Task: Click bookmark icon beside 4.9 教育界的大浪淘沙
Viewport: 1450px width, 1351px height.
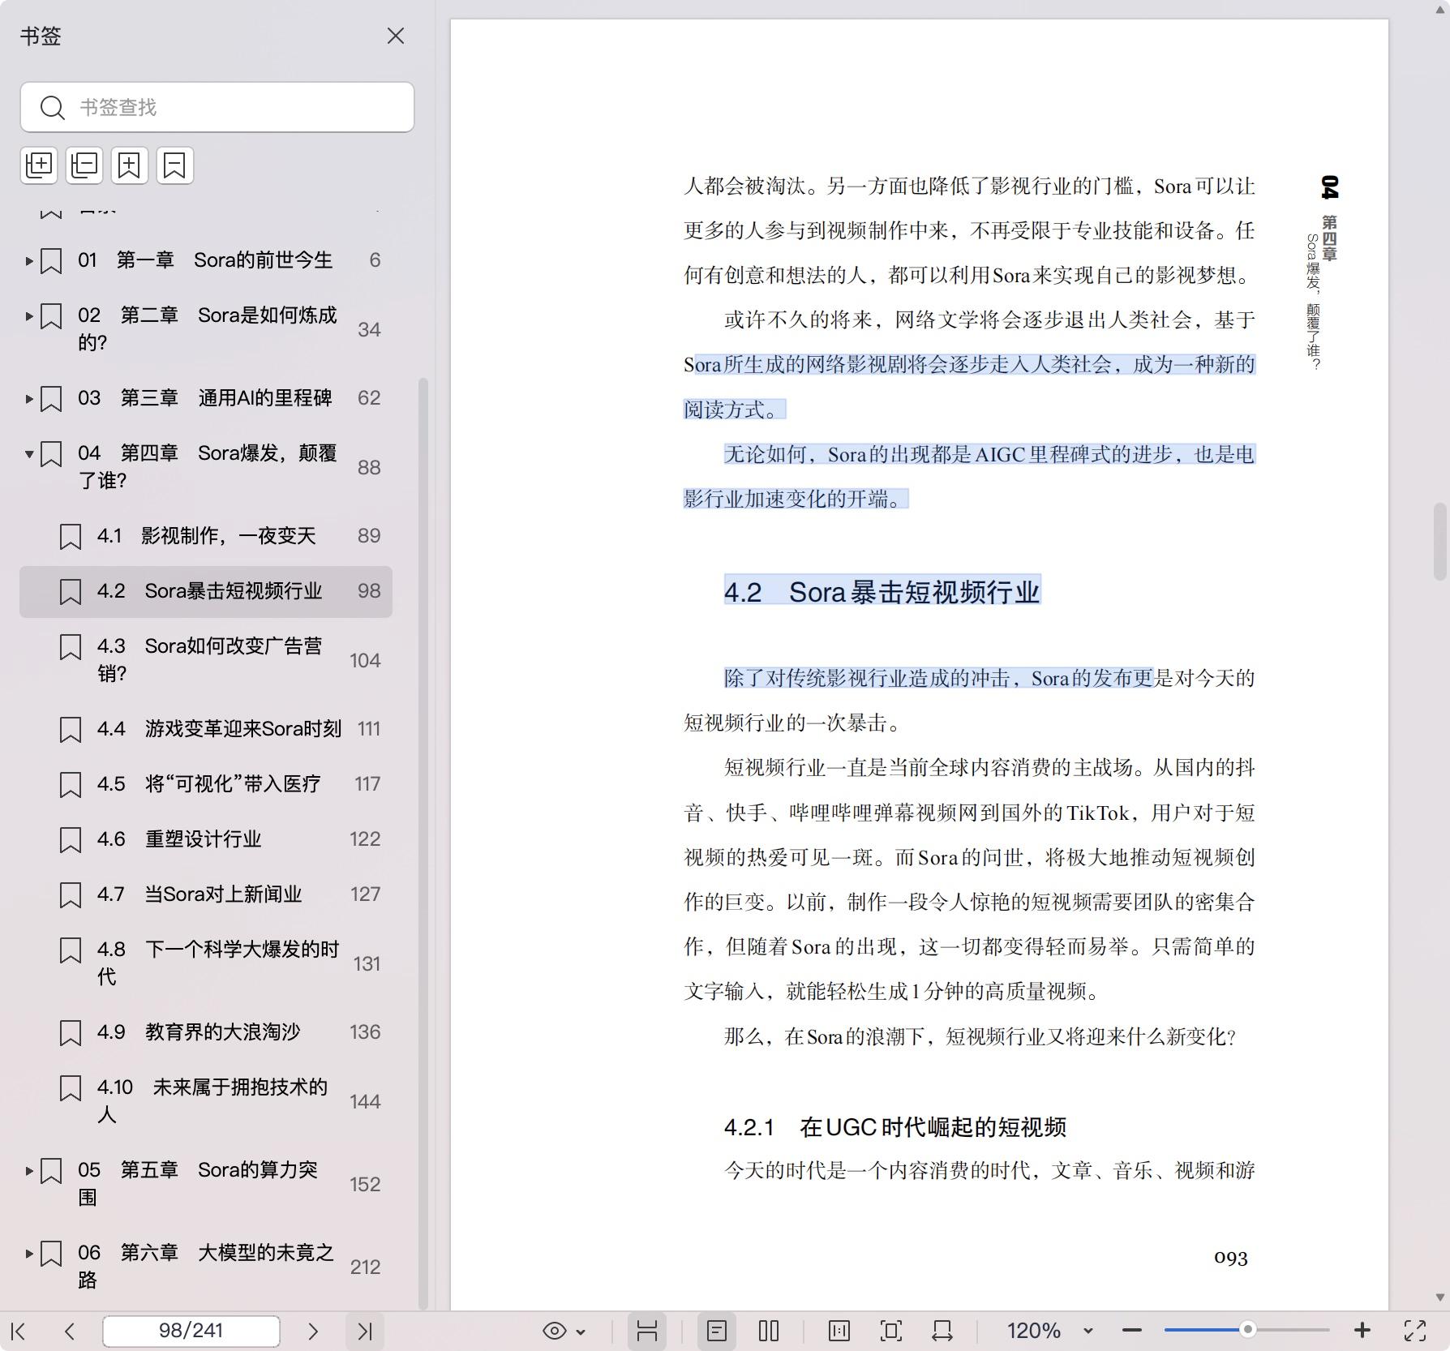Action: pyautogui.click(x=71, y=1033)
